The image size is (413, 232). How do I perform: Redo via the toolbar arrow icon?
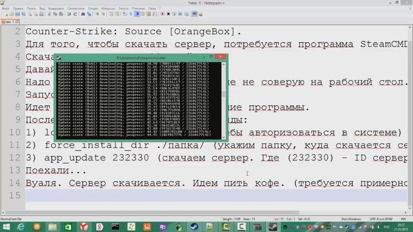pos(75,14)
